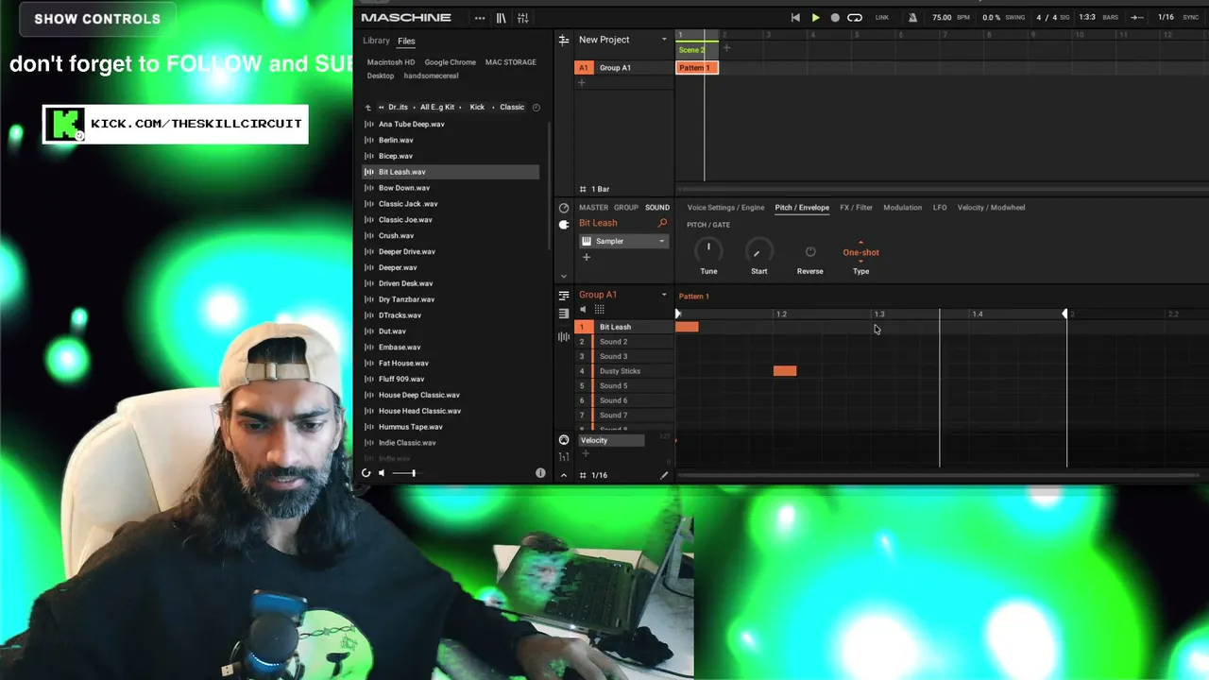Viewport: 1209px width, 680px height.
Task: Click the follow playhead icon in header
Action: pos(1138,18)
